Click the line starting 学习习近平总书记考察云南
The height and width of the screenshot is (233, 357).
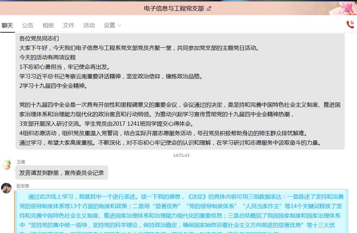click(112, 76)
